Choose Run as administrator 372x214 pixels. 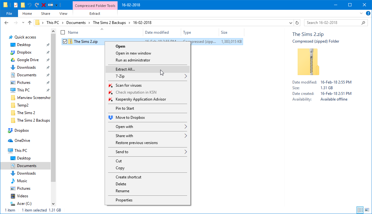click(147, 60)
